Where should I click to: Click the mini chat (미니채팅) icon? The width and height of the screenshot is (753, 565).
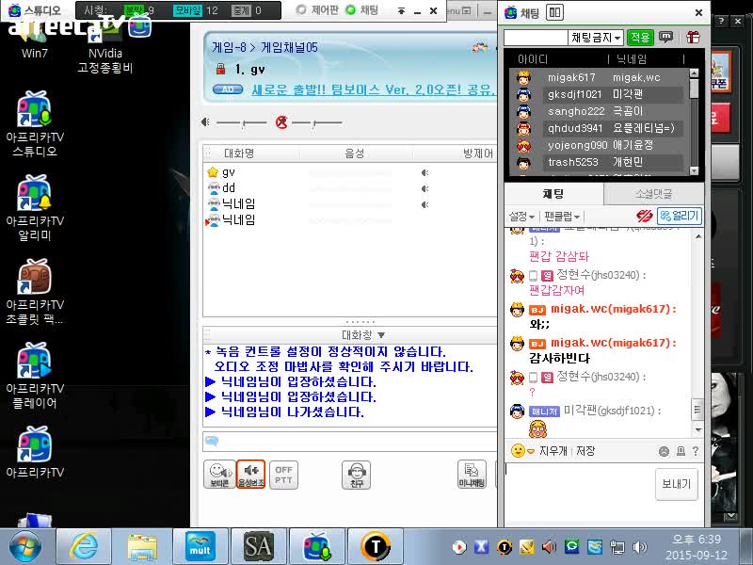(x=471, y=473)
